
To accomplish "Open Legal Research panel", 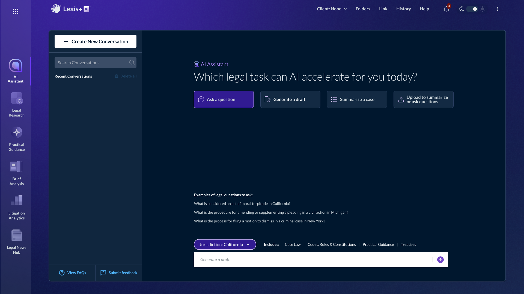I will point(16,104).
